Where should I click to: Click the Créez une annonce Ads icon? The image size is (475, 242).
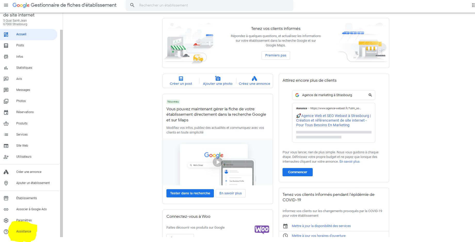254,78
